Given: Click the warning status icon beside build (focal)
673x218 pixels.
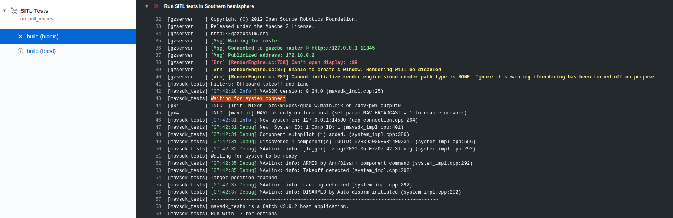Looking at the screenshot, I should (x=20, y=51).
